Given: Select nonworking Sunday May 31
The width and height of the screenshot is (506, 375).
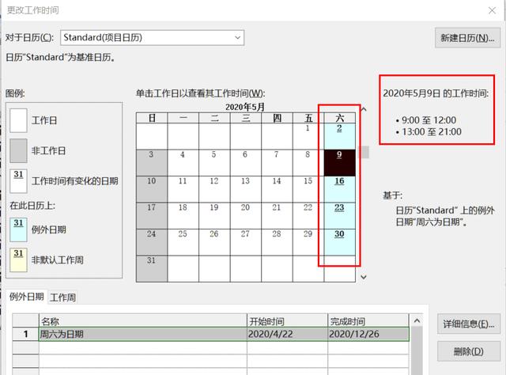Looking at the screenshot, I should [152, 269].
